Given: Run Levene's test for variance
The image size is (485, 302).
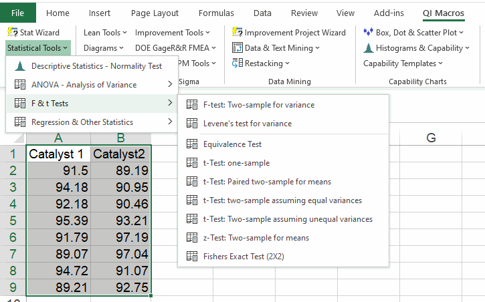Looking at the screenshot, I should pyautogui.click(x=248, y=124).
